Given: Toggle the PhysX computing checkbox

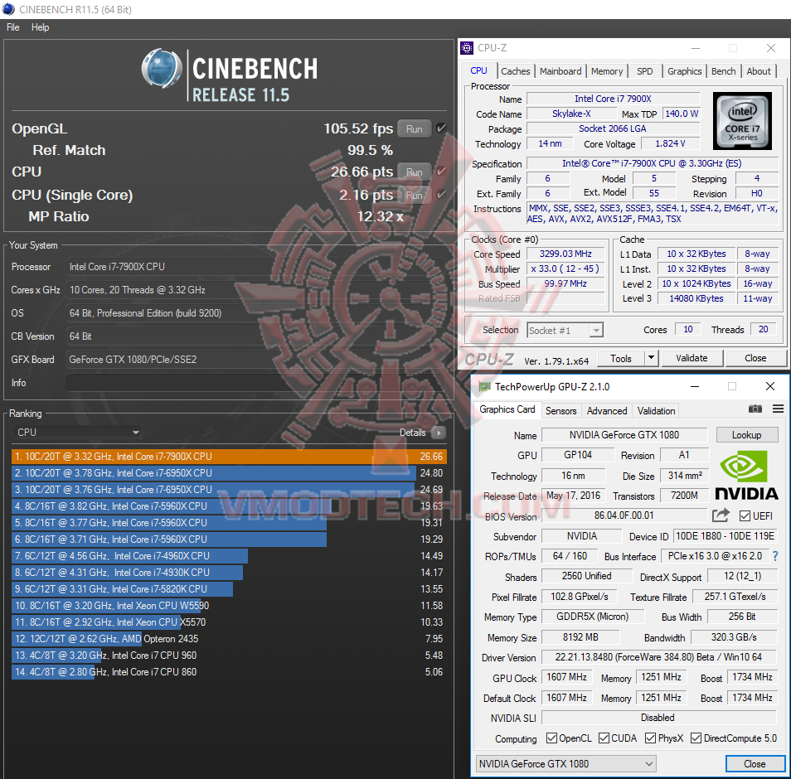Looking at the screenshot, I should tap(650, 738).
